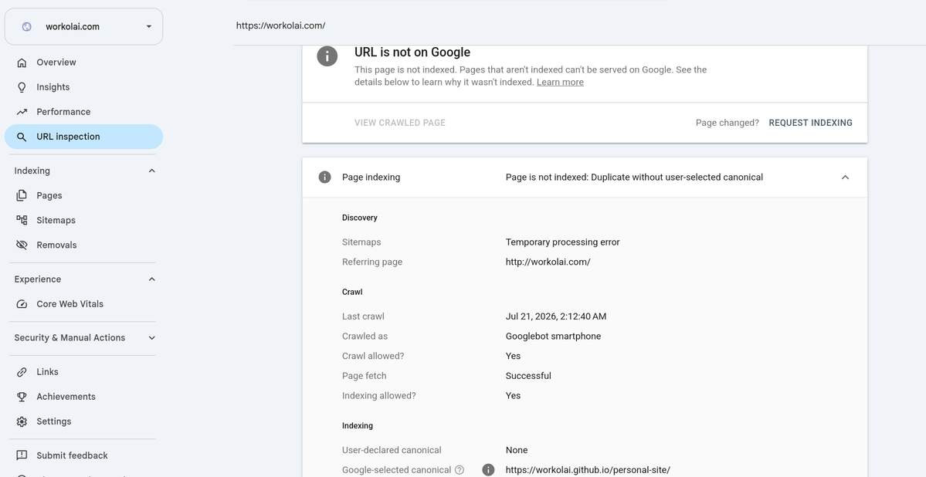Click the Removals crossed-eye icon
Image resolution: width=926 pixels, height=477 pixels.
(x=22, y=245)
